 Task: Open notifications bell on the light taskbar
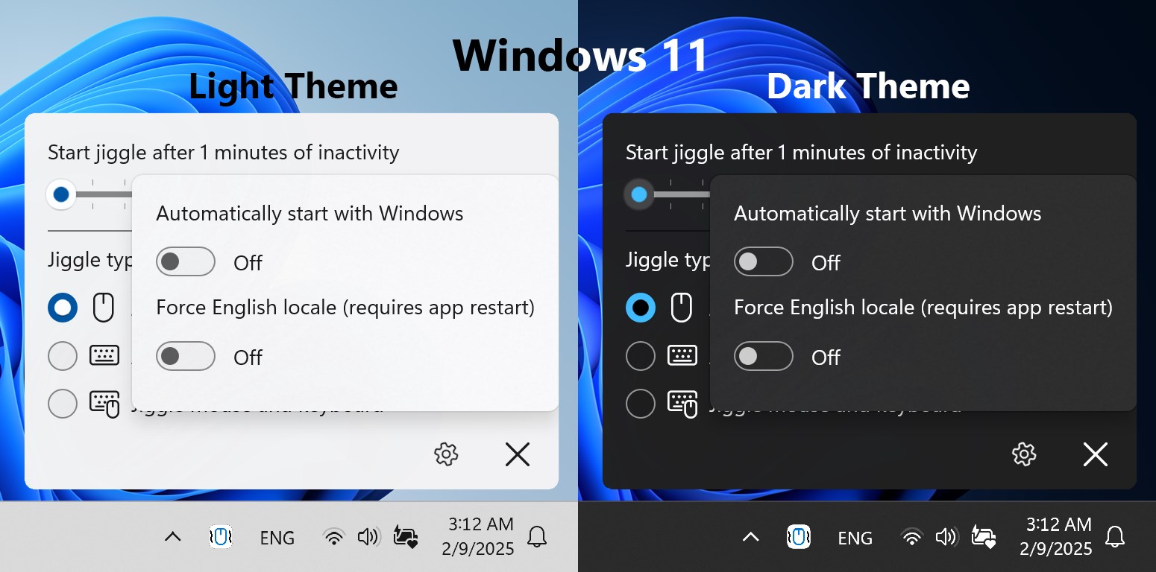[x=537, y=537]
